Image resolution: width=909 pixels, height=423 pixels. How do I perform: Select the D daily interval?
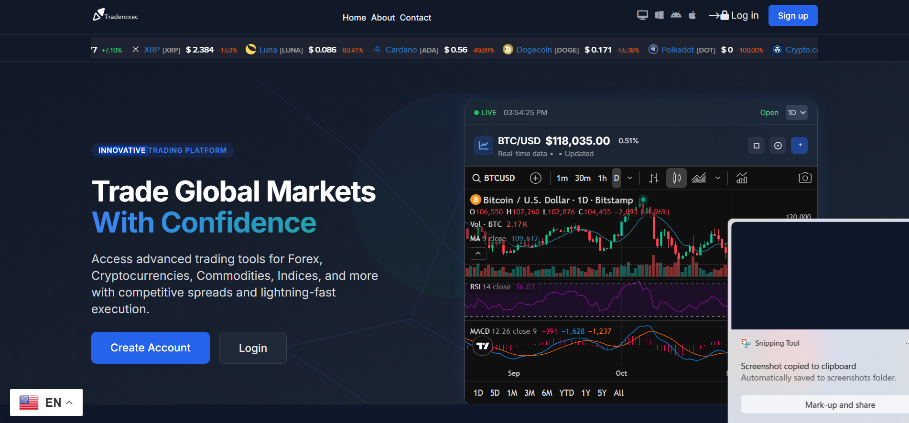(x=617, y=178)
